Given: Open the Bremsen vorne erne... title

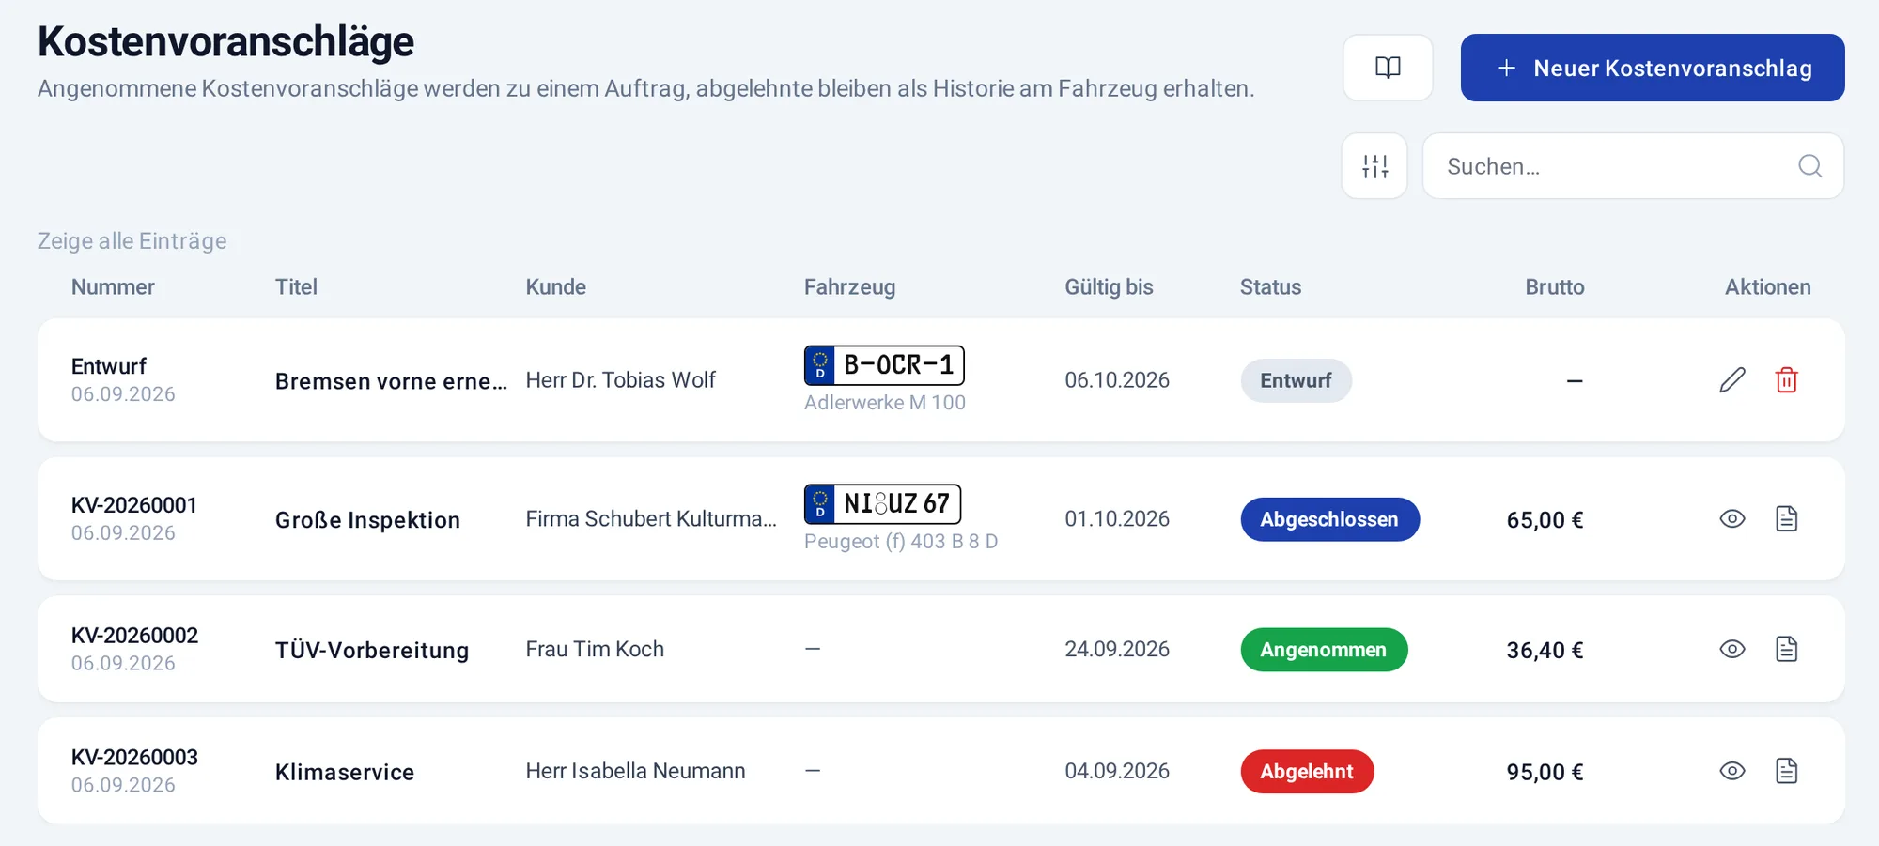Looking at the screenshot, I should click(x=391, y=381).
